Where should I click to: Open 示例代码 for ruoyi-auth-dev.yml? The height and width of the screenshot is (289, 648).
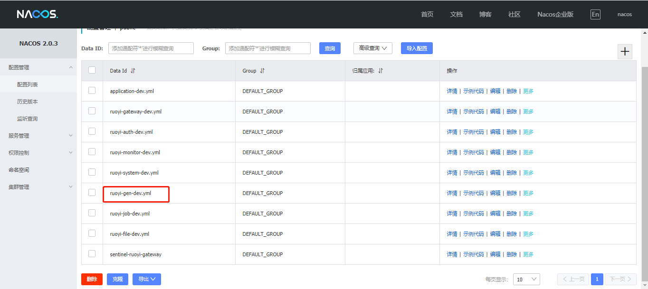[474, 132]
